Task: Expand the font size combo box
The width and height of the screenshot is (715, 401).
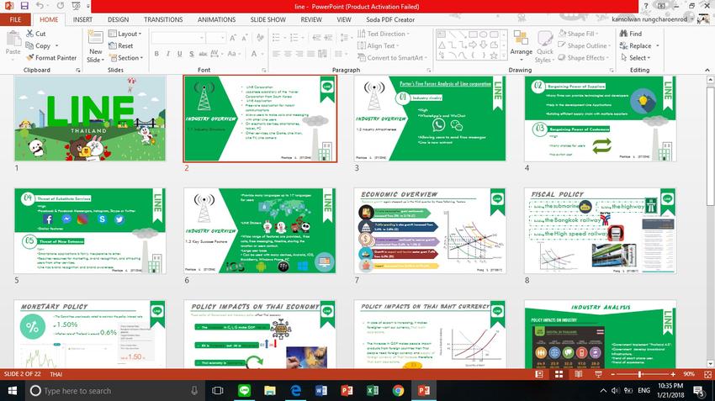Action: pos(222,38)
